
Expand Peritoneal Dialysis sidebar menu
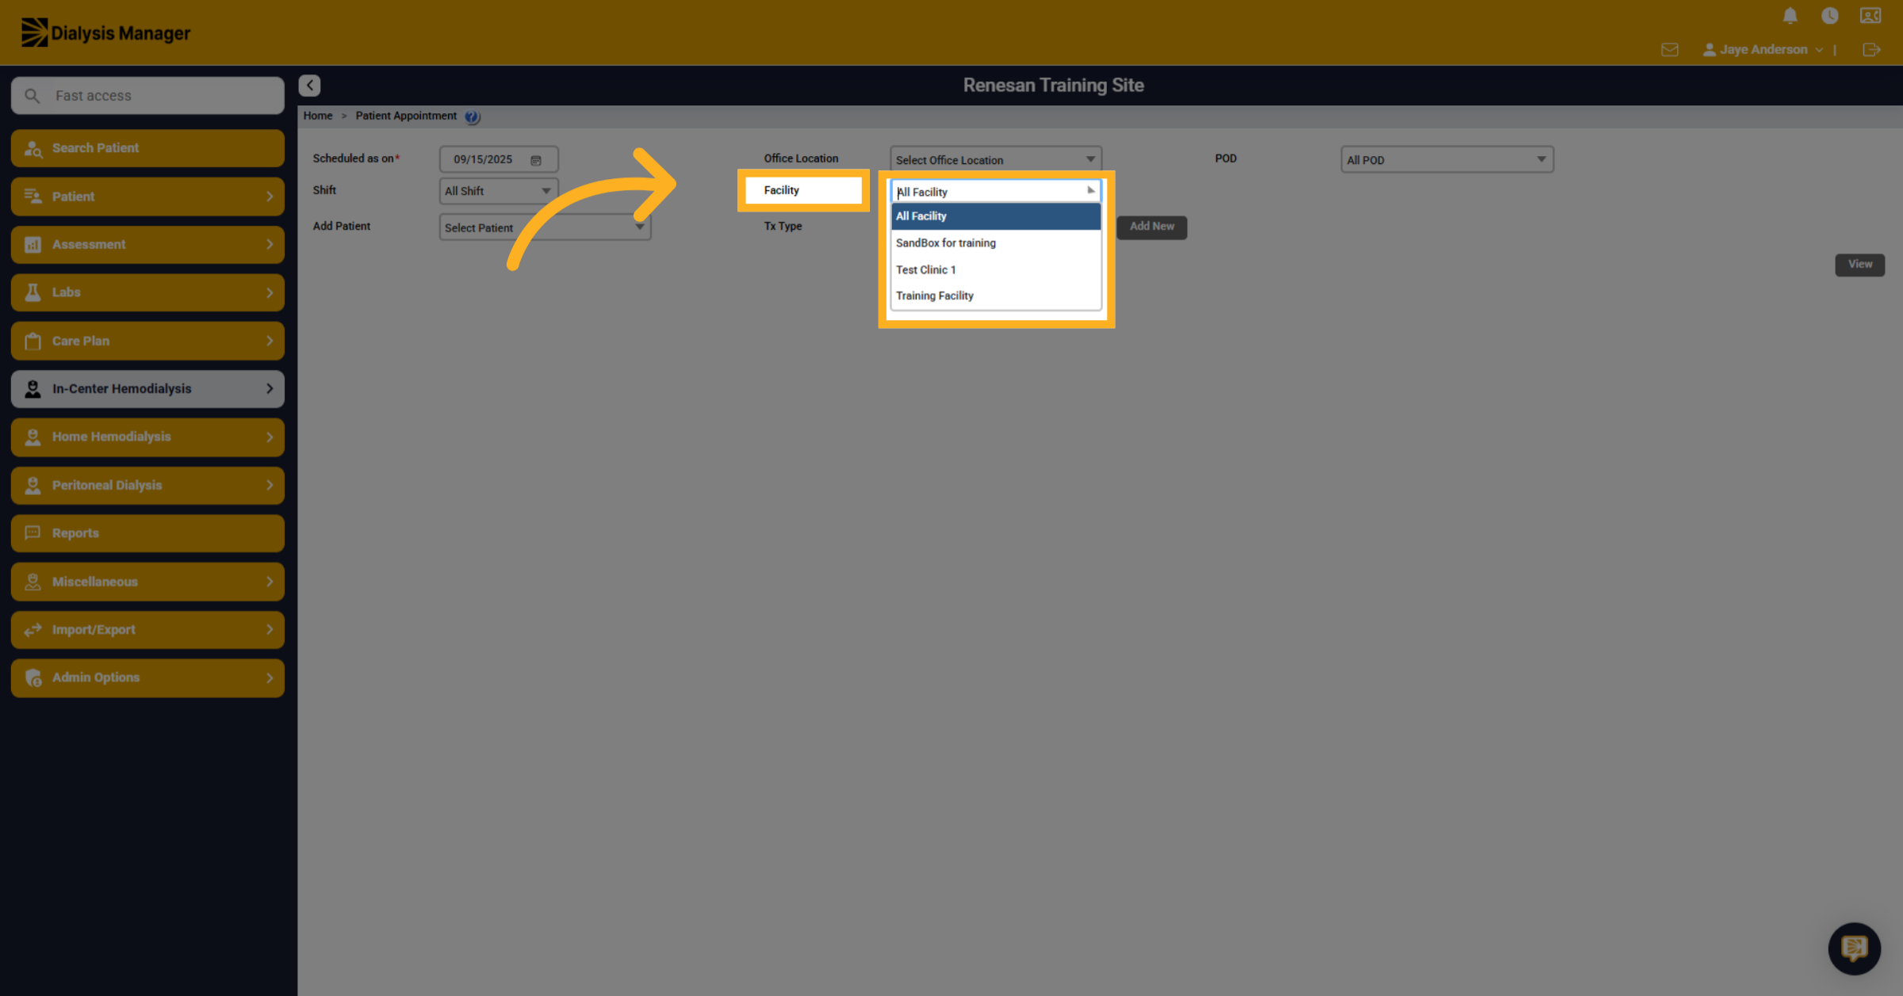[x=147, y=485]
